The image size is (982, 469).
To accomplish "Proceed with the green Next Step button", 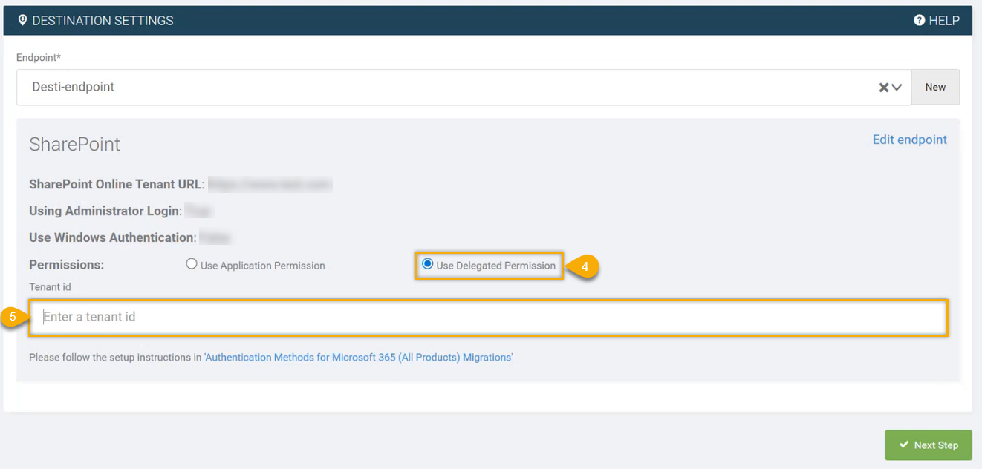I will click(x=928, y=445).
